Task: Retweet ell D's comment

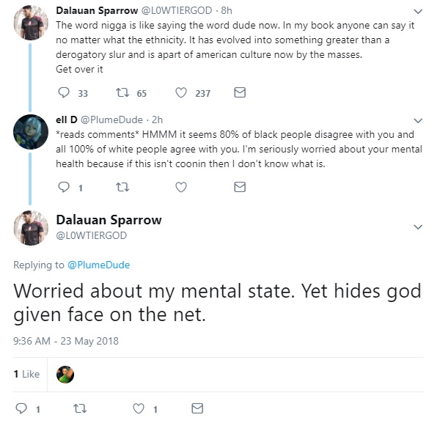Action: point(122,187)
